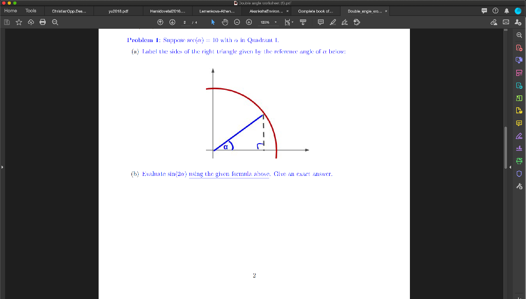Click the next page down arrow

tap(172, 22)
